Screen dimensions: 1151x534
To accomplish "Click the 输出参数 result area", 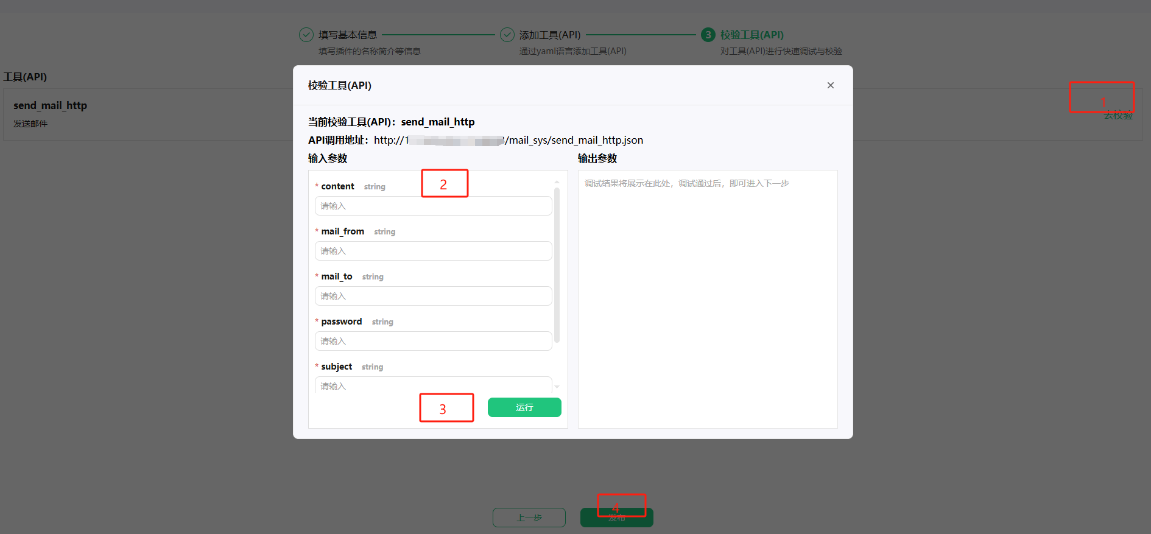I will [x=708, y=299].
